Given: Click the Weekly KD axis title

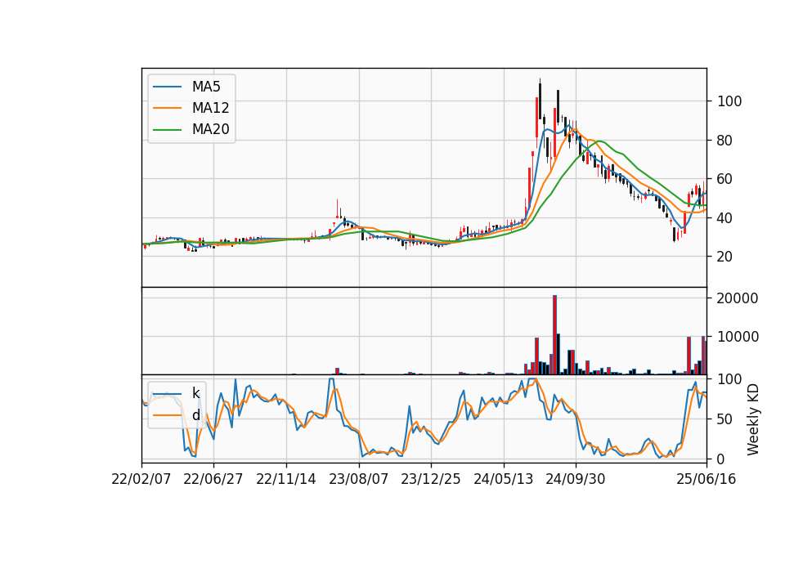Looking at the screenshot, I should tap(753, 420).
